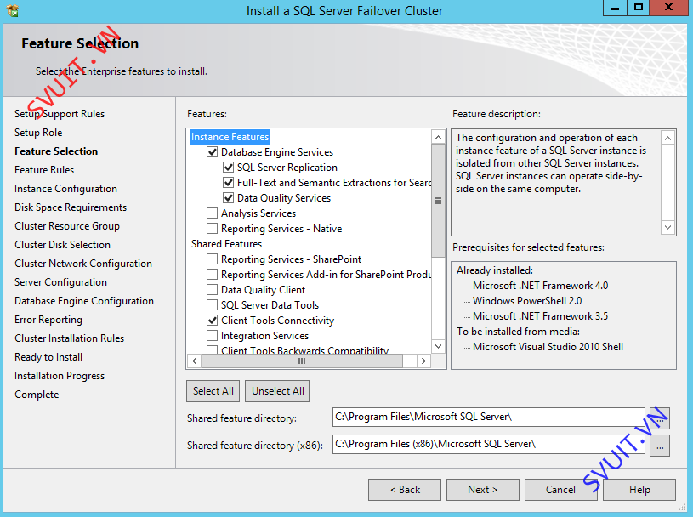Image resolution: width=693 pixels, height=517 pixels.
Task: Open Server Configuration step
Action: click(60, 282)
